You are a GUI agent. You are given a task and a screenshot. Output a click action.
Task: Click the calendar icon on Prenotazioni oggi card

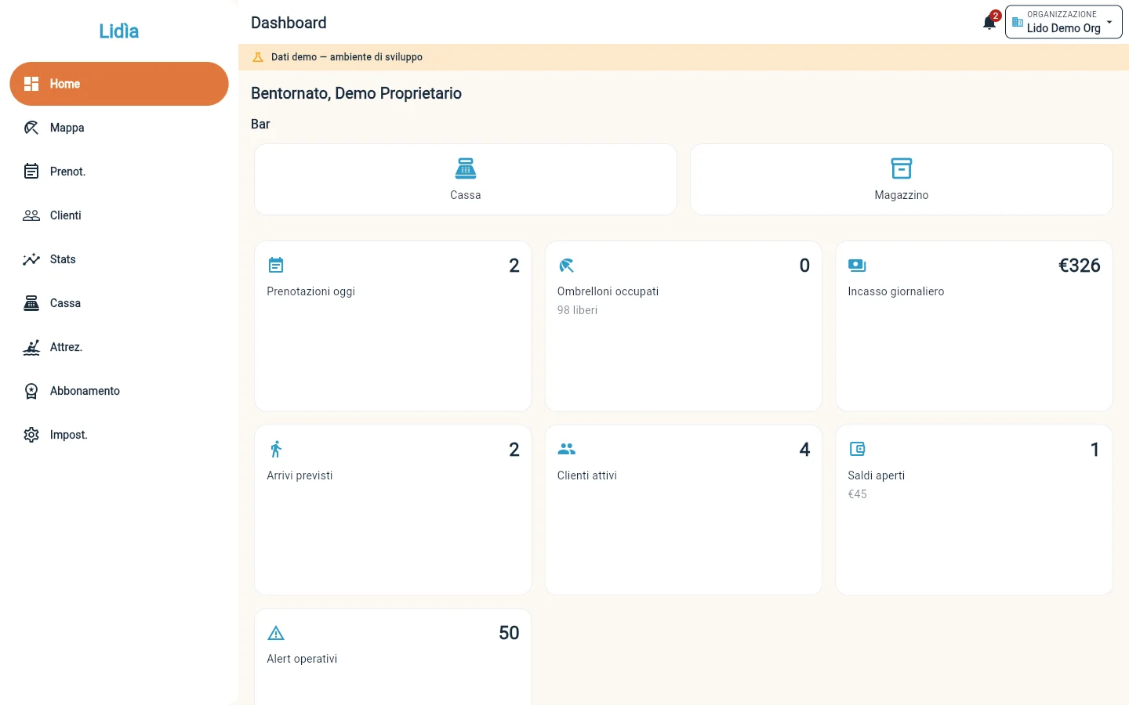pos(276,266)
